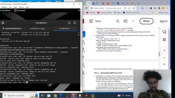Screen dimensions: 175x98
Task: Open VirtualBox Input menu
Action: point(15,7)
